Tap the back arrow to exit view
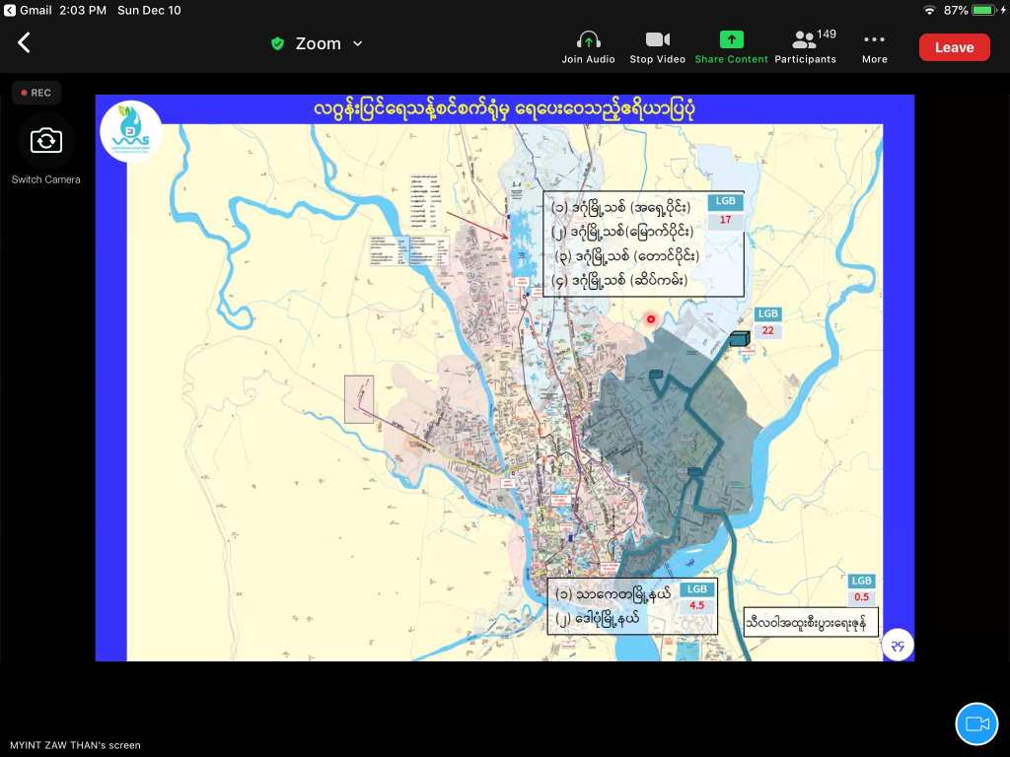This screenshot has height=757, width=1010. (x=25, y=42)
